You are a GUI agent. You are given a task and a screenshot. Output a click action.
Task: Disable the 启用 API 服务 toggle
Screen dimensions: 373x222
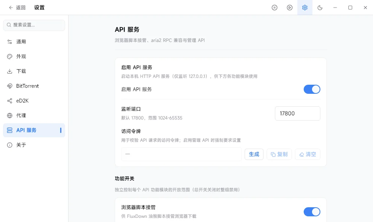click(x=312, y=89)
